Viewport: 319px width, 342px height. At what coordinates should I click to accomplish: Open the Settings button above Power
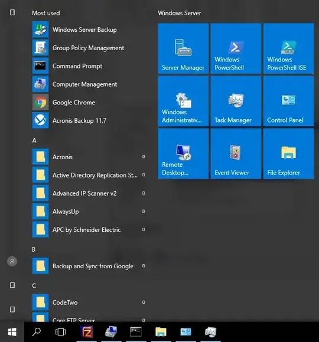(x=12, y=285)
